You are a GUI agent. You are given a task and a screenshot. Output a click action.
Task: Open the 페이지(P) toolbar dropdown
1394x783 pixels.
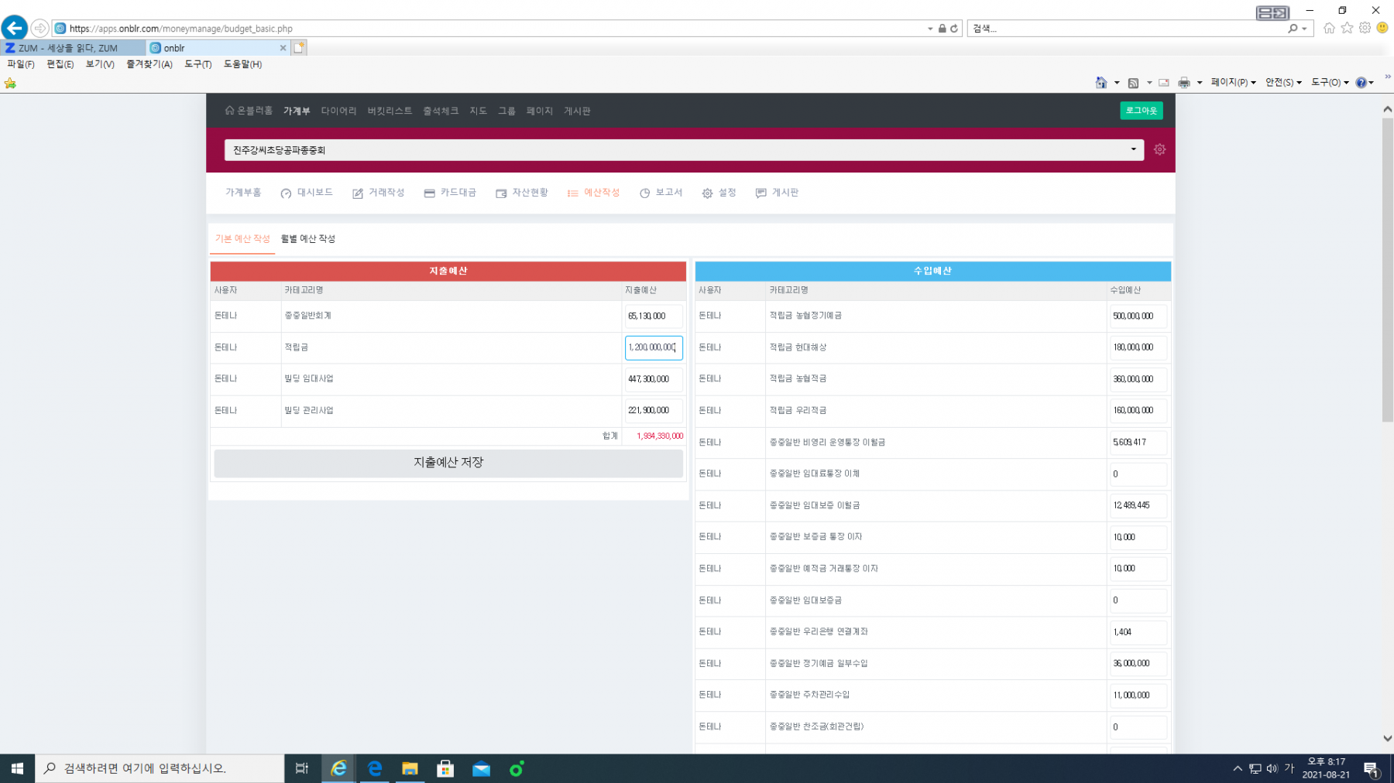[x=1233, y=82]
